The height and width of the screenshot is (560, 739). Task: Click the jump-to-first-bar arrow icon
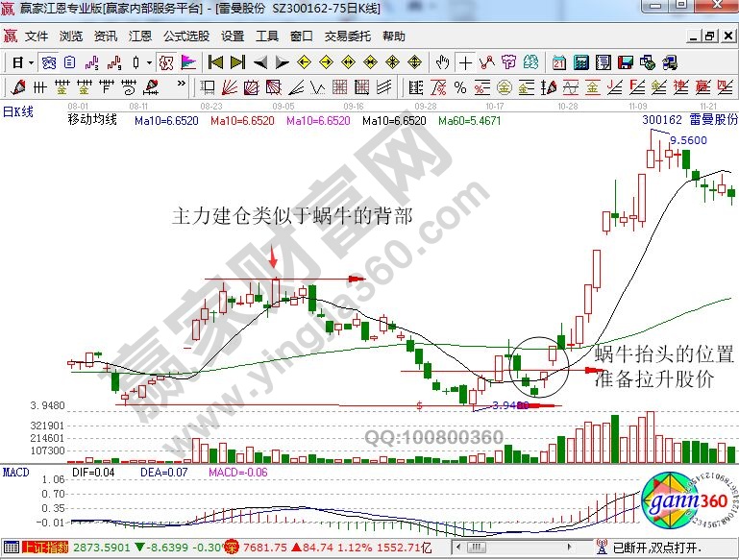[x=215, y=62]
